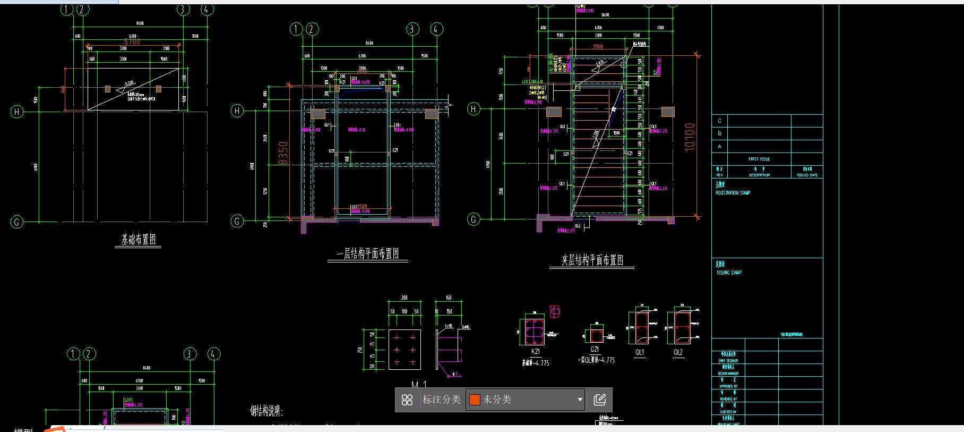Click the QL2 section detail label

tap(678, 352)
